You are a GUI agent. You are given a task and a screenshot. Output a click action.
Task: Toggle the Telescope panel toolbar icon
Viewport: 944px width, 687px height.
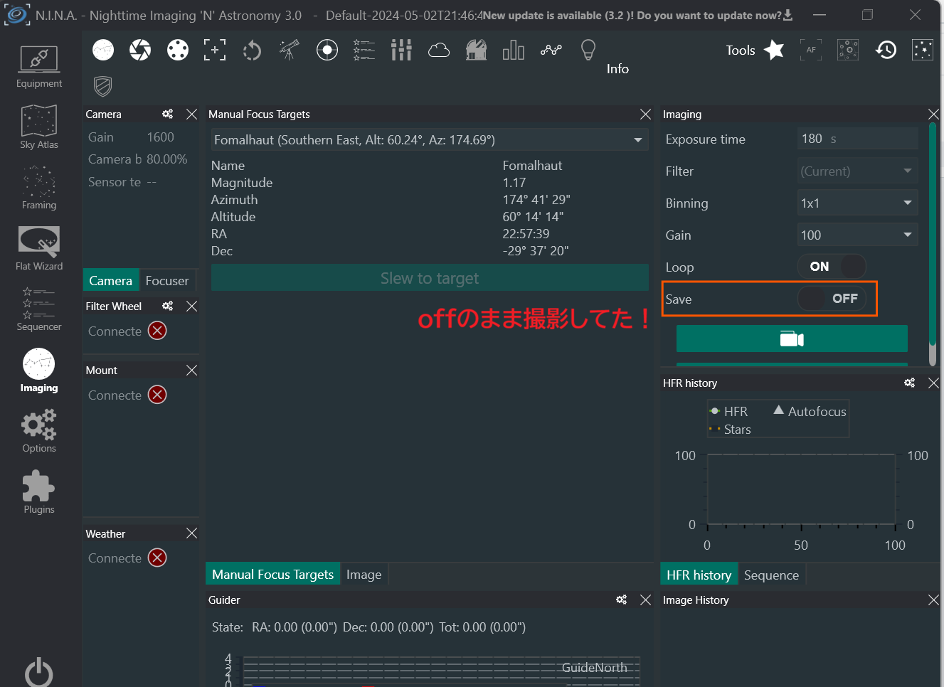[x=290, y=50]
